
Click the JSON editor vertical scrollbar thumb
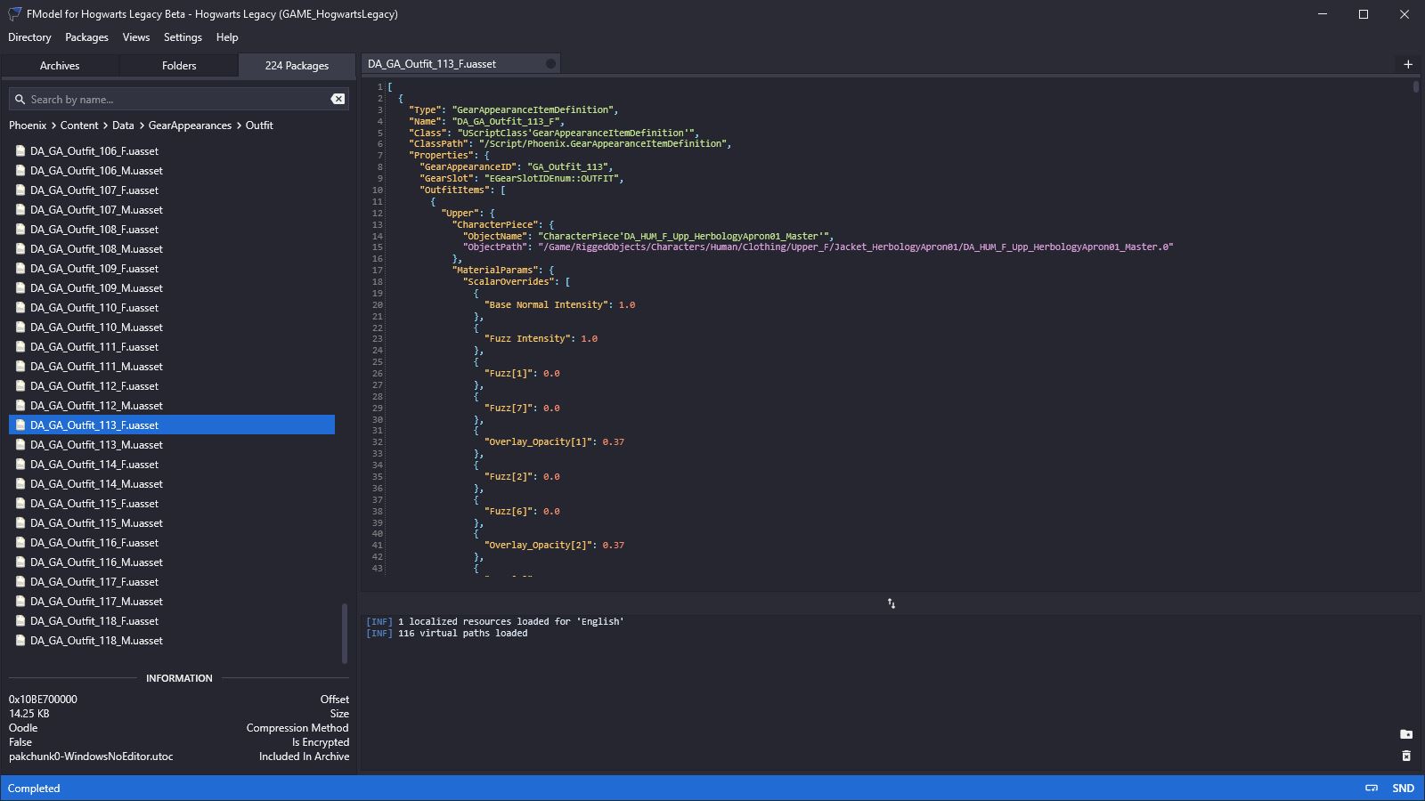1415,87
